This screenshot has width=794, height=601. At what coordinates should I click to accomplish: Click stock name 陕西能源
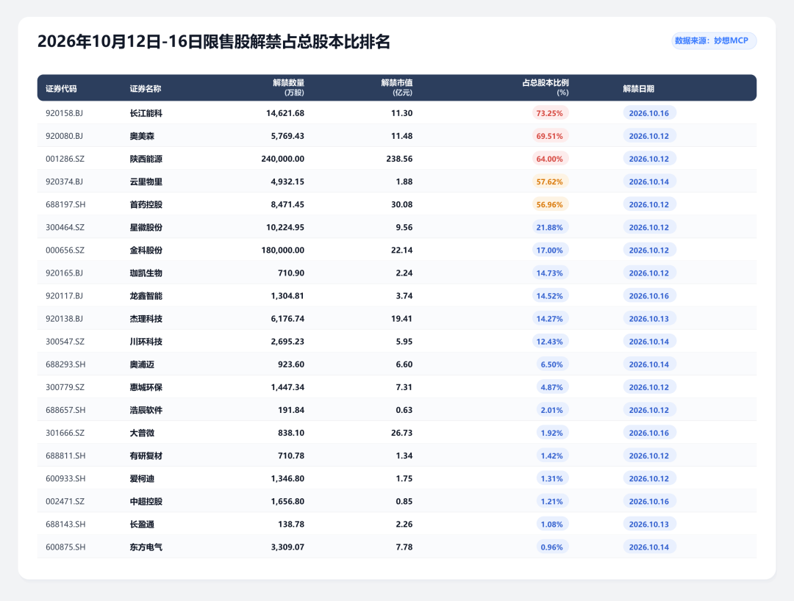click(146, 159)
